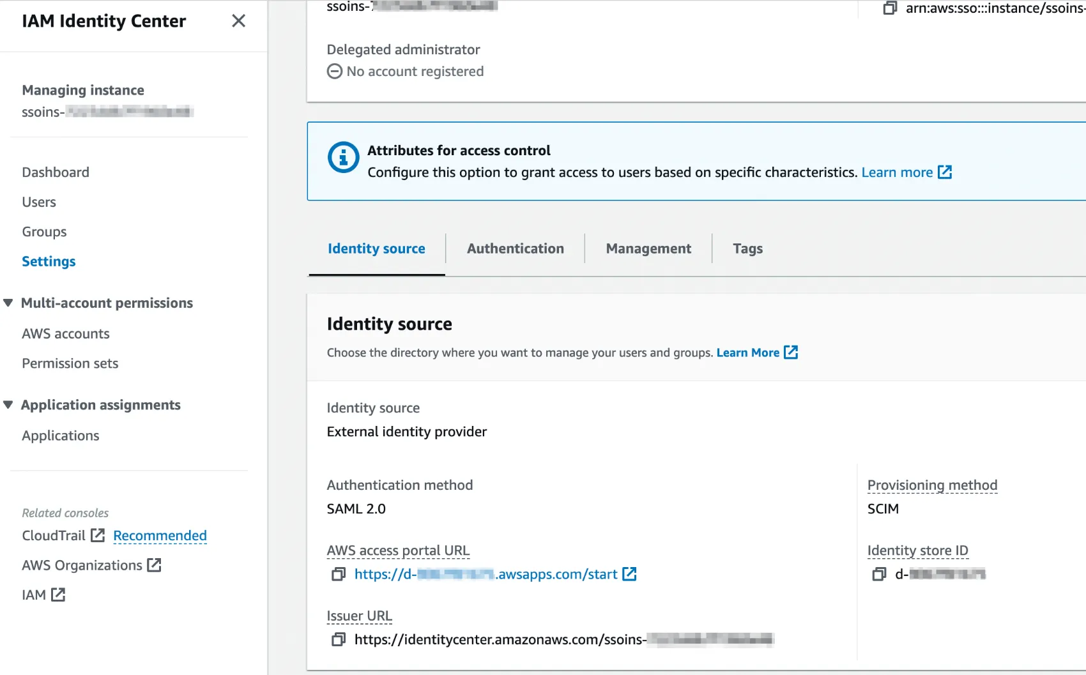
Task: Copy the Issuer URL
Action: click(x=338, y=639)
